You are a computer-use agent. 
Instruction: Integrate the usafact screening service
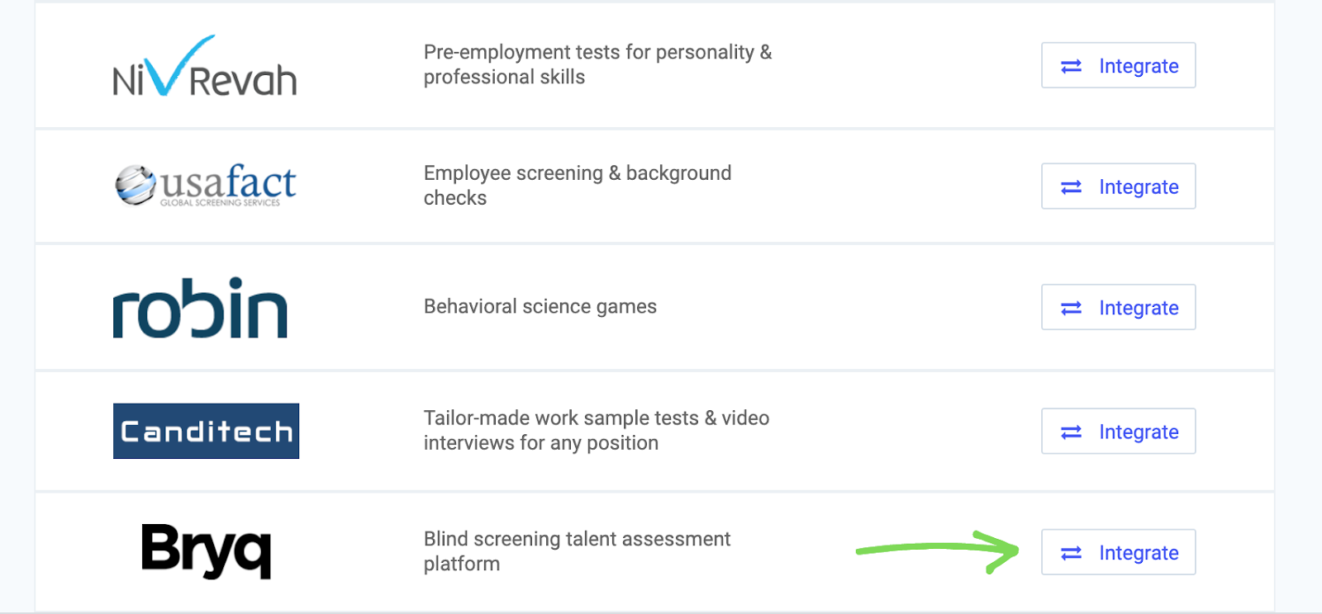(x=1118, y=187)
